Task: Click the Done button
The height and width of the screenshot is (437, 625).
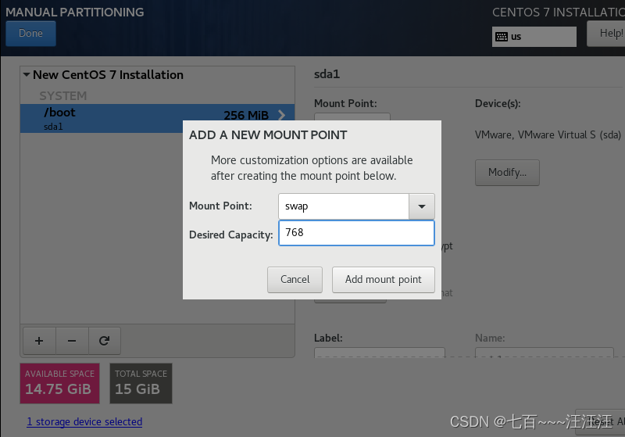Action: 30,34
